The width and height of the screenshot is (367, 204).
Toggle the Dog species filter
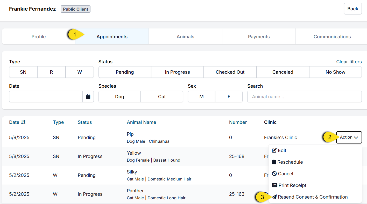(119, 97)
